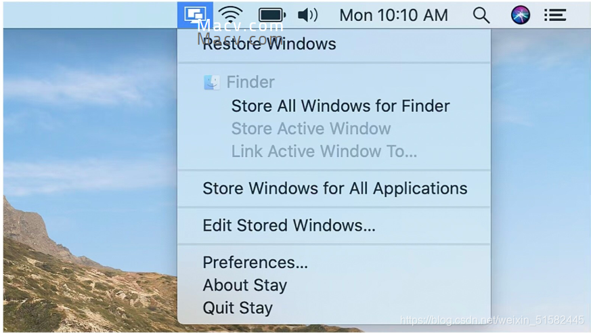Choose Restore Windows from the menu
591x333 pixels.
point(334,44)
